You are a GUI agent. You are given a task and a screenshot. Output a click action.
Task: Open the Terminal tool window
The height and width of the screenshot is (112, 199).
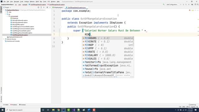[22, 105]
